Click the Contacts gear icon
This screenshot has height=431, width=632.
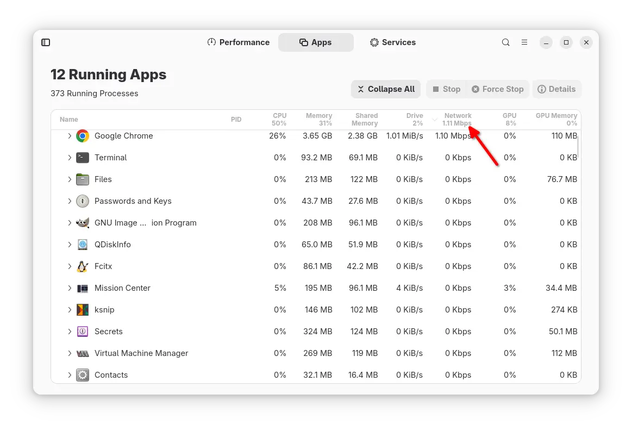(x=83, y=376)
